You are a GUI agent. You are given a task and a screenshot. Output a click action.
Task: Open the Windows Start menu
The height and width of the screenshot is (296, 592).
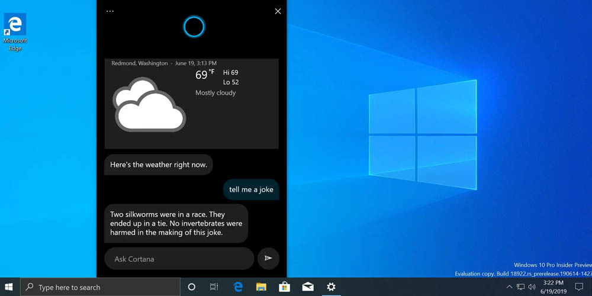point(9,287)
